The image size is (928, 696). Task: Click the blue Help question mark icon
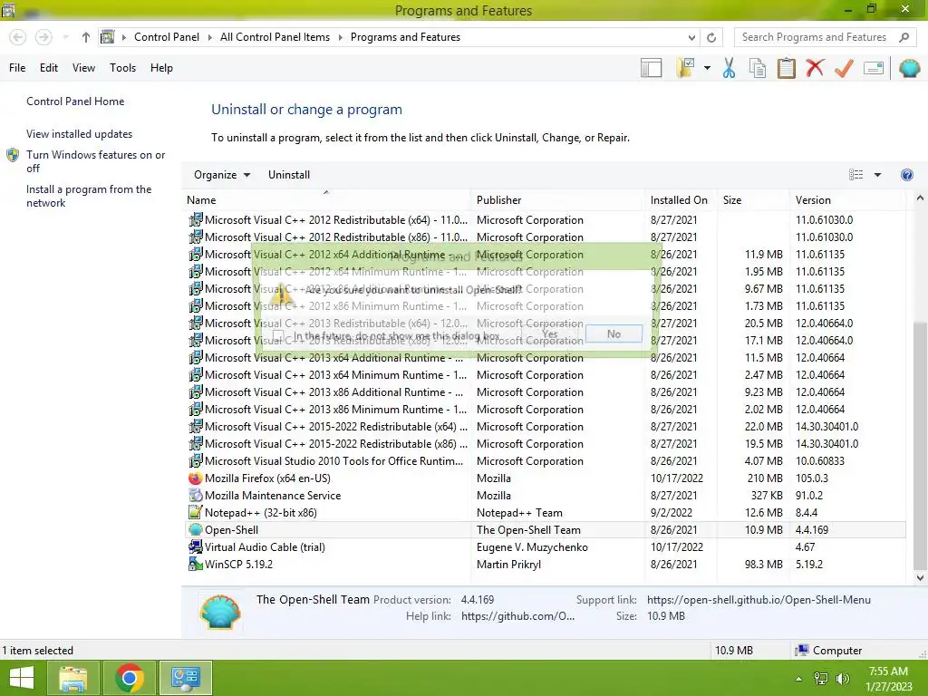[x=906, y=175]
